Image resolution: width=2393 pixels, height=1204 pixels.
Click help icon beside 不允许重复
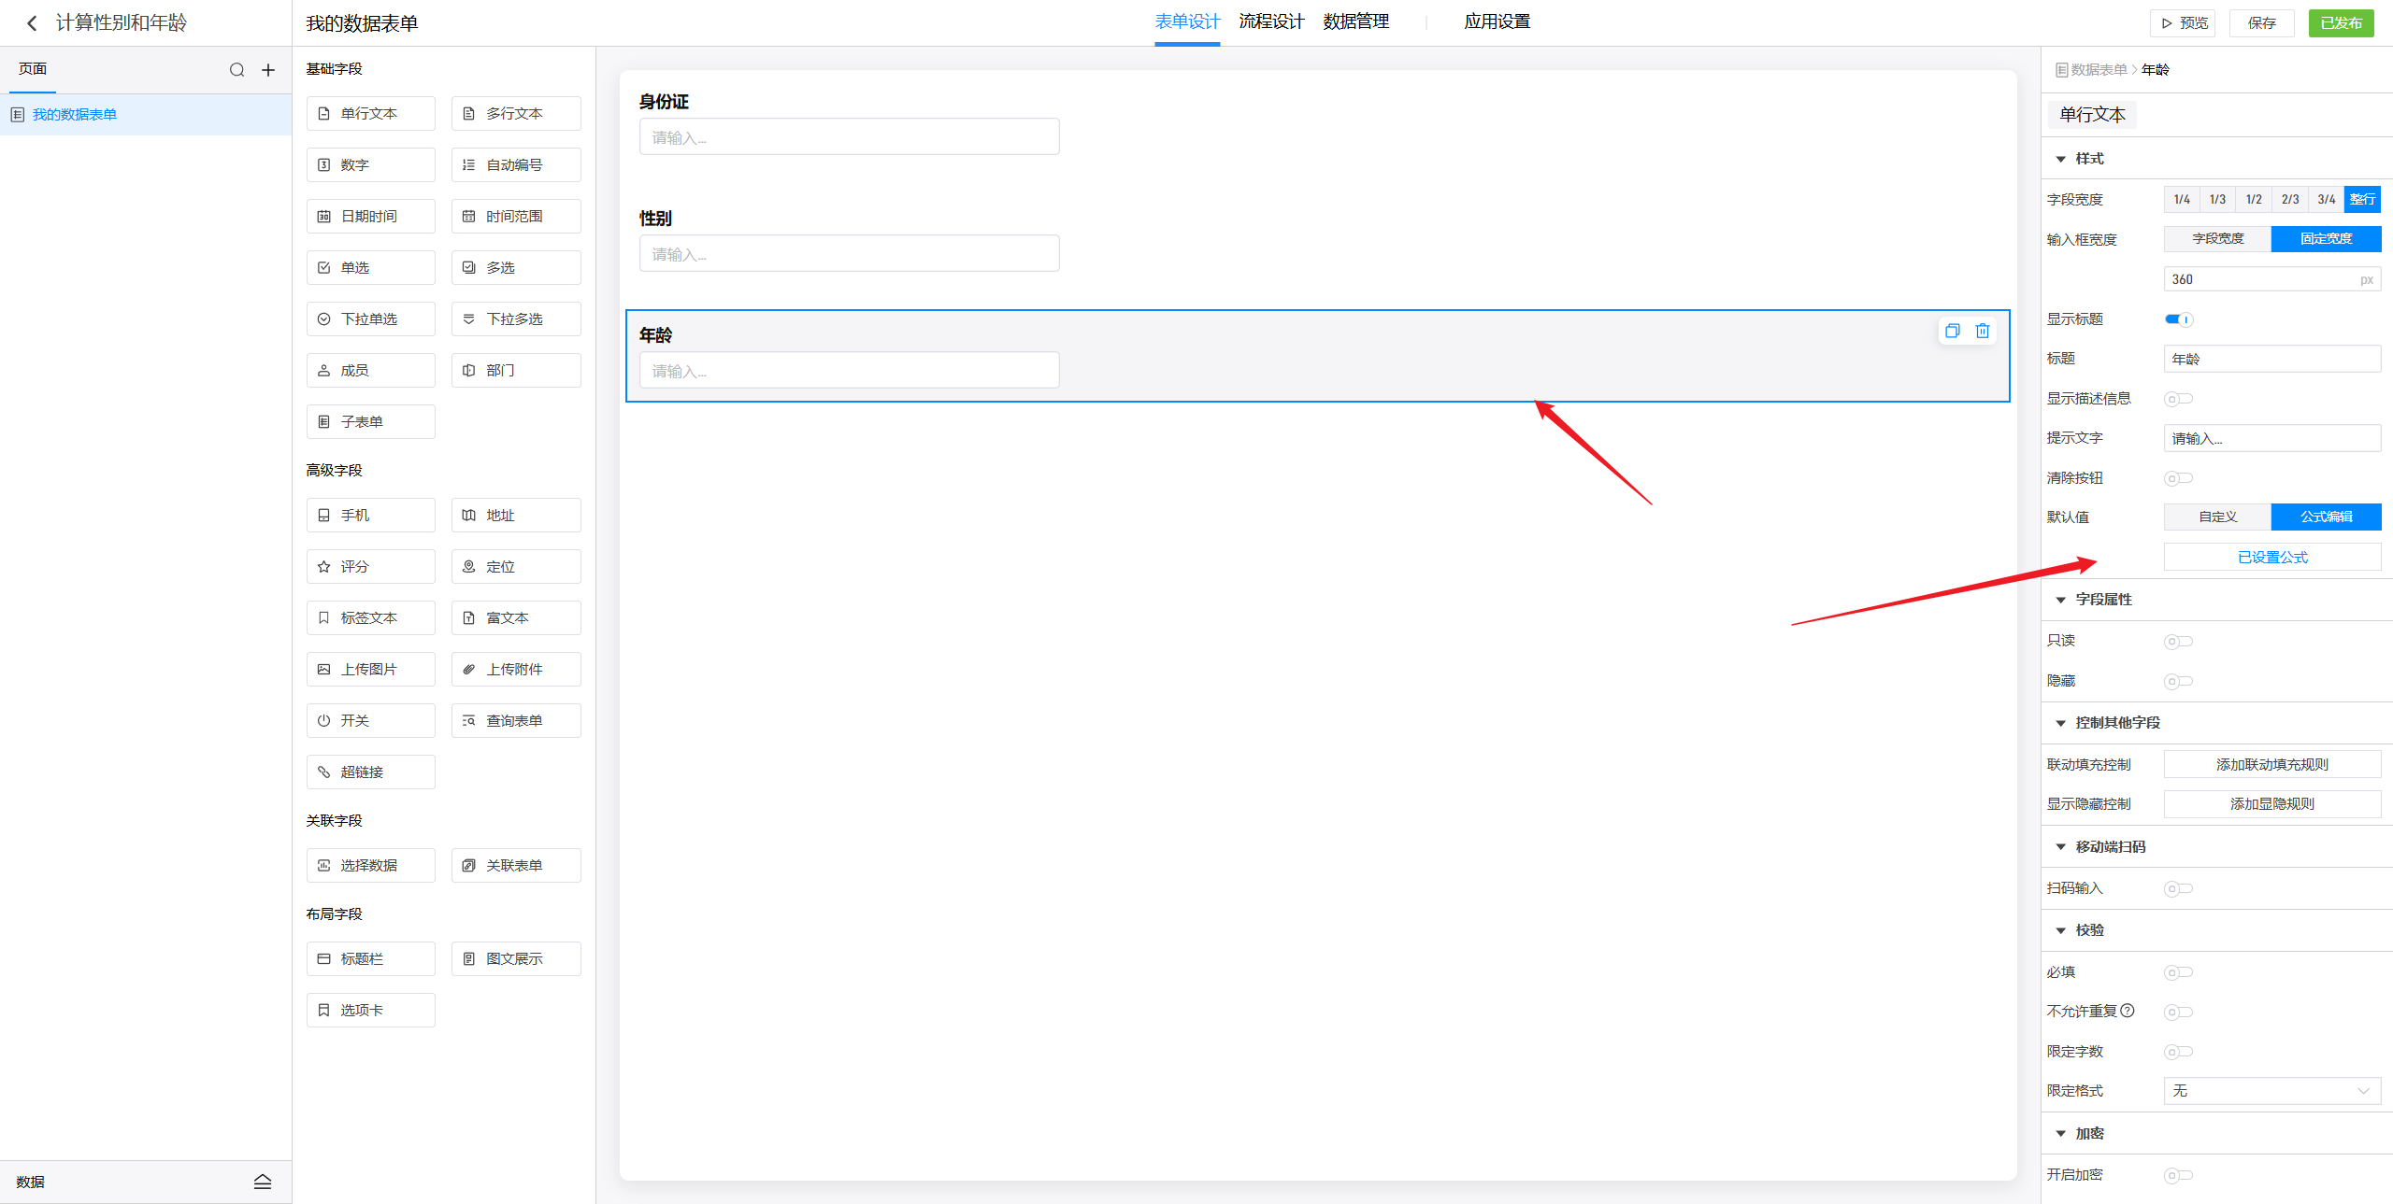(x=2128, y=1011)
